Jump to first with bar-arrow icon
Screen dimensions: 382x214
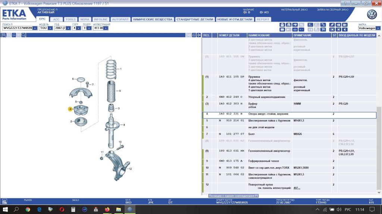pos(332,30)
